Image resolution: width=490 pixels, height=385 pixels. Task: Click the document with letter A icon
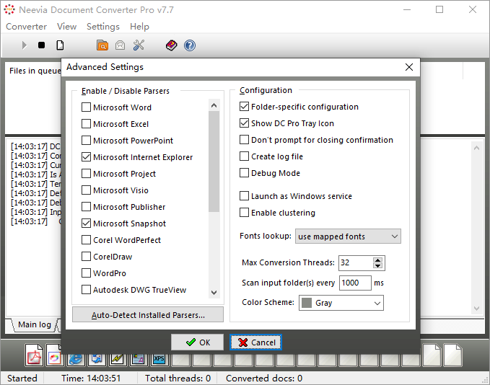[x=138, y=359]
